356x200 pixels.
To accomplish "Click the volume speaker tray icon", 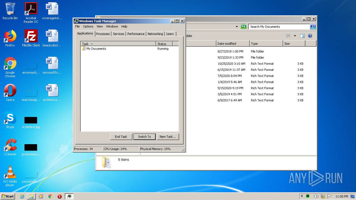I will 316,196.
